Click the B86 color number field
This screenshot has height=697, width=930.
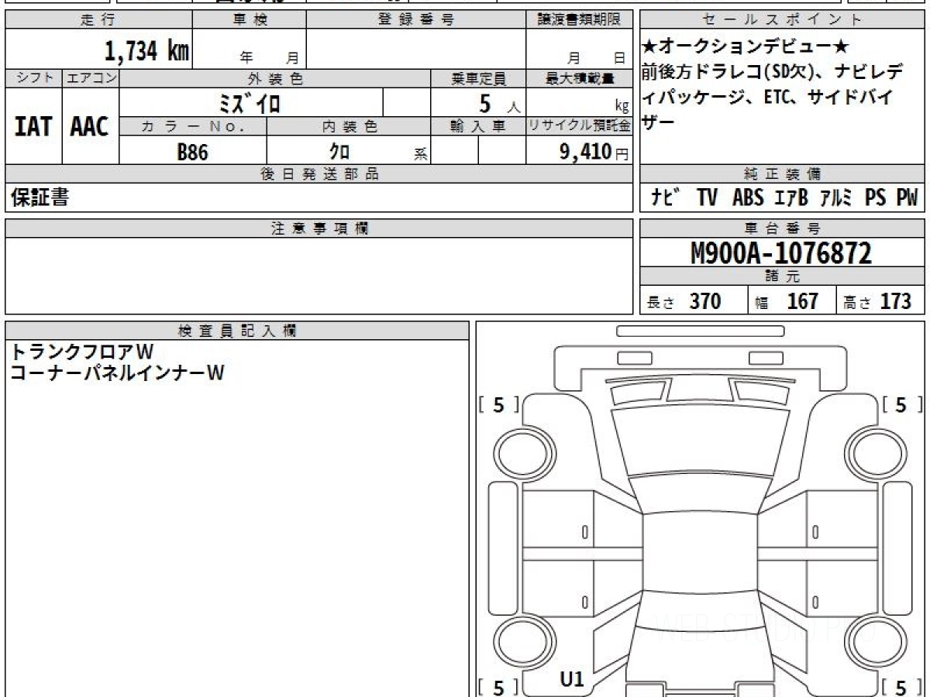(193, 152)
